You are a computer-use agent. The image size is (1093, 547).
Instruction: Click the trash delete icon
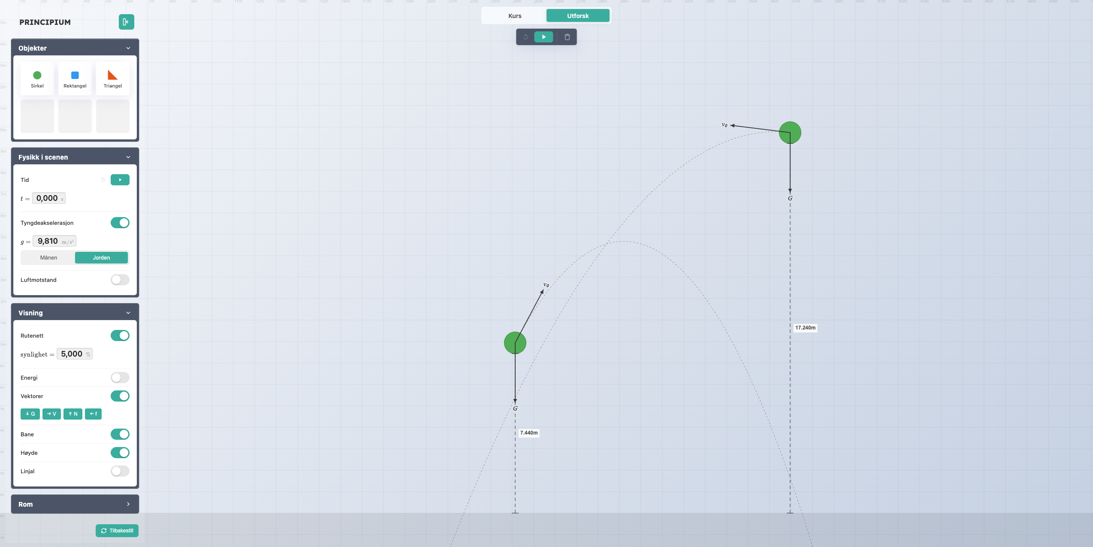567,37
